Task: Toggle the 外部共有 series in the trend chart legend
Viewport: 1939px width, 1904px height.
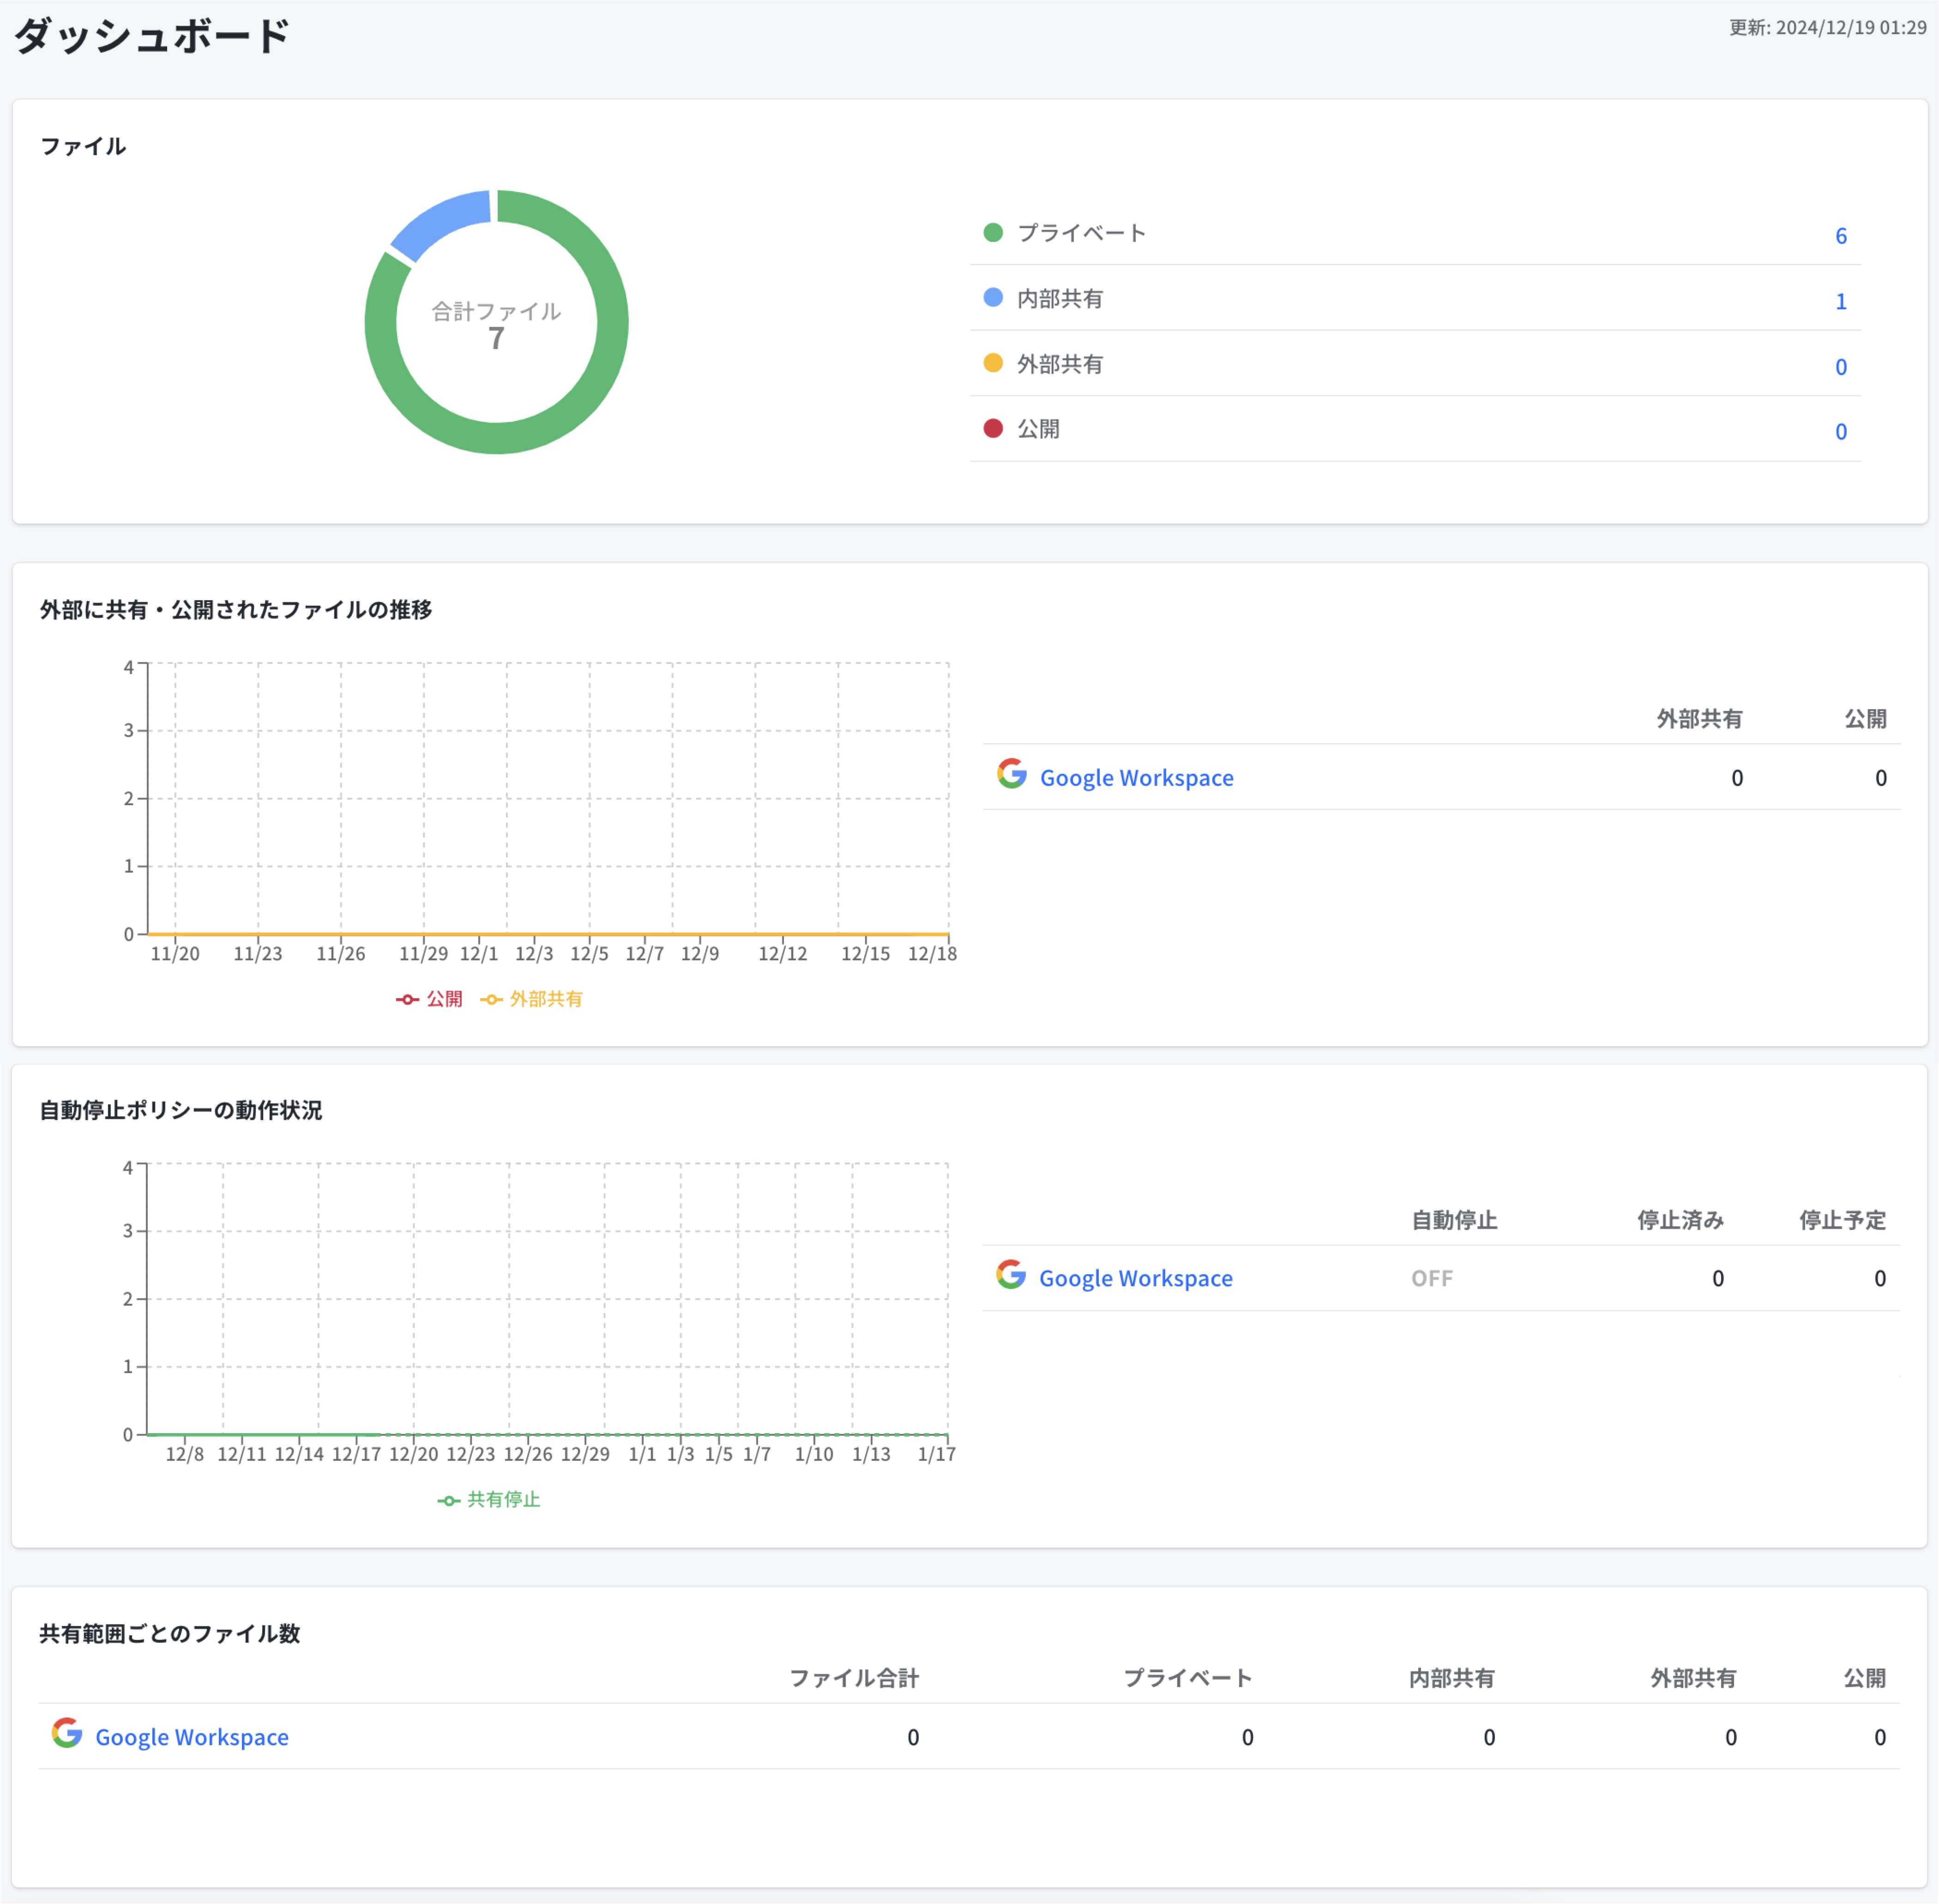Action: [x=531, y=999]
